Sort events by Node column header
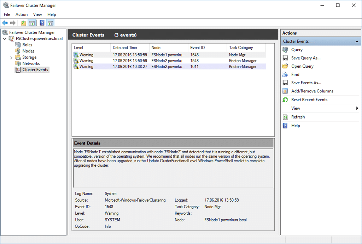Image resolution: width=362 pixels, height=244 pixels. click(x=169, y=48)
